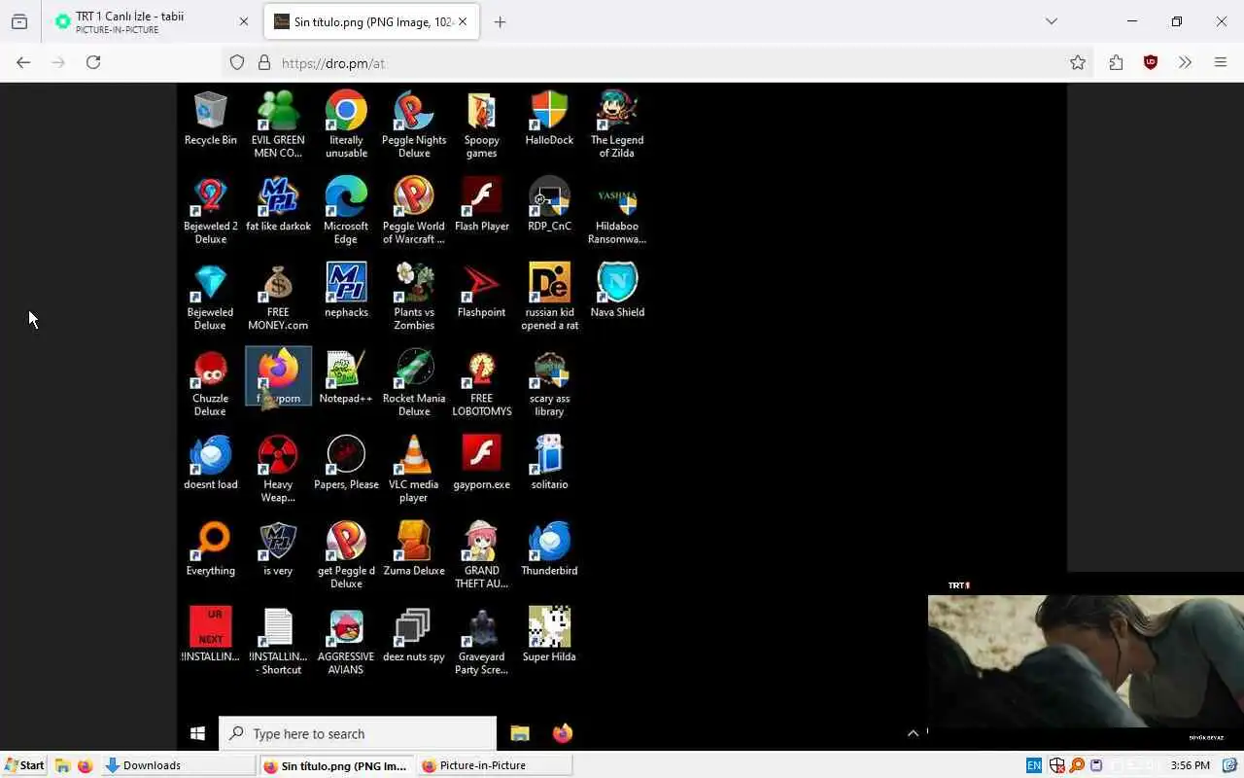
Task: Open File Explorer in the pictured taskbar
Action: click(520, 733)
